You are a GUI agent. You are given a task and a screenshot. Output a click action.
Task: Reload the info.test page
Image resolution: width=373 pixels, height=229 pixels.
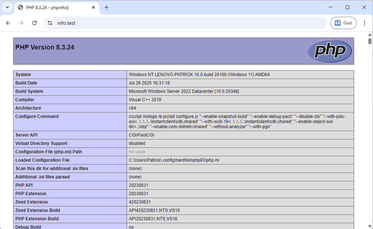pyautogui.click(x=34, y=23)
